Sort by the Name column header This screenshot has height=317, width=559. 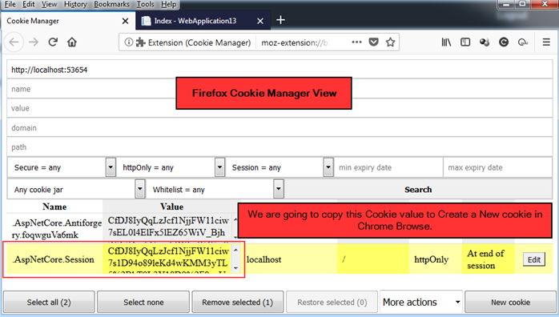point(54,207)
